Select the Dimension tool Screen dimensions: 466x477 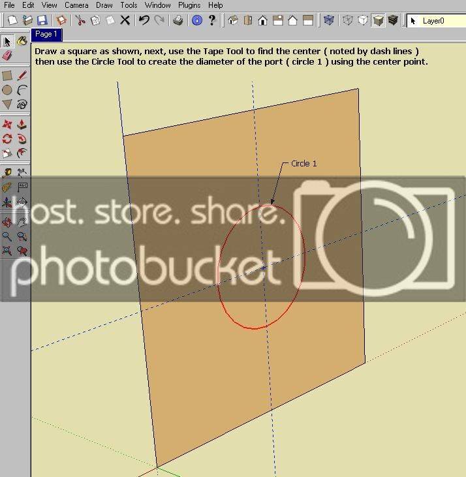tap(22, 173)
